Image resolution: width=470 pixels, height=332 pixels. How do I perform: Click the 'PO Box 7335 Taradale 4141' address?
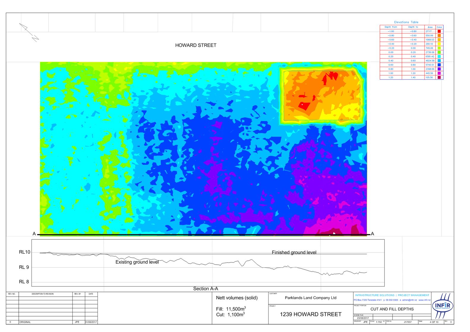pyautogui.click(x=368, y=300)
